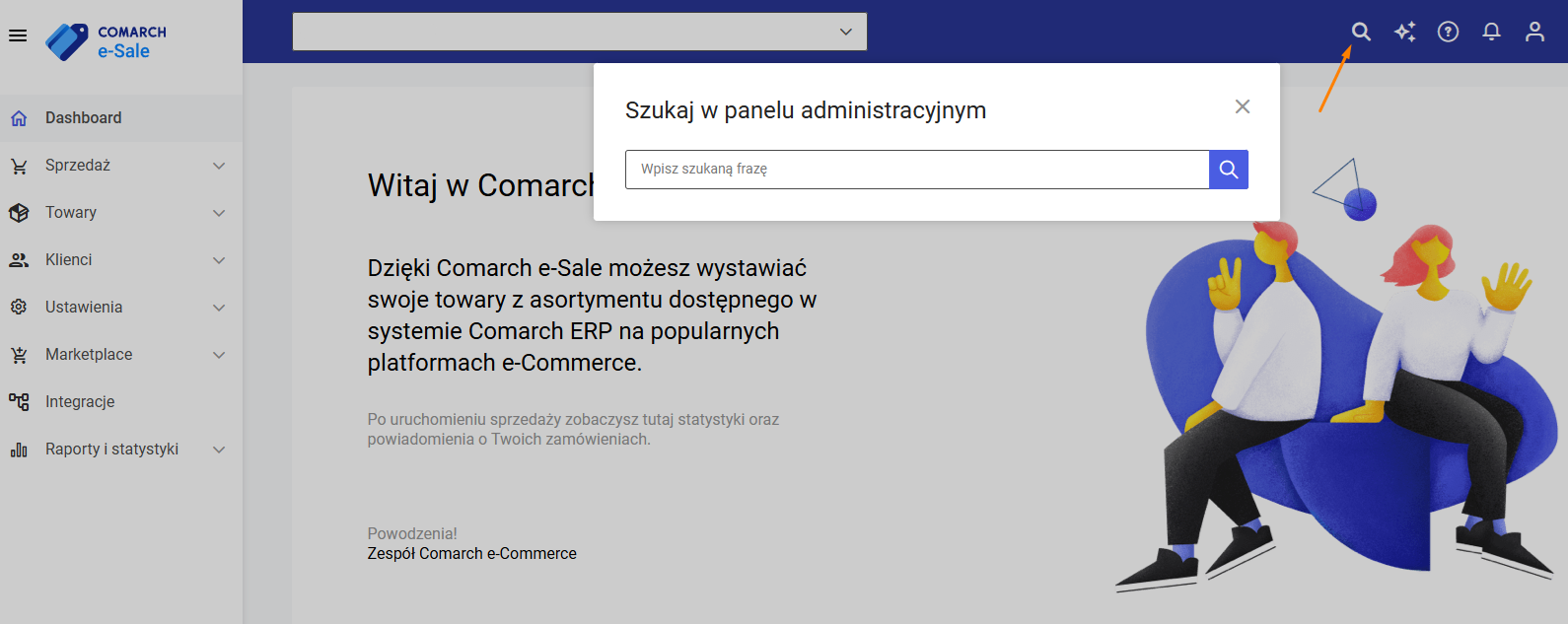Image resolution: width=1568 pixels, height=624 pixels.
Task: Open the search magnifier in top bar
Action: point(1361,32)
